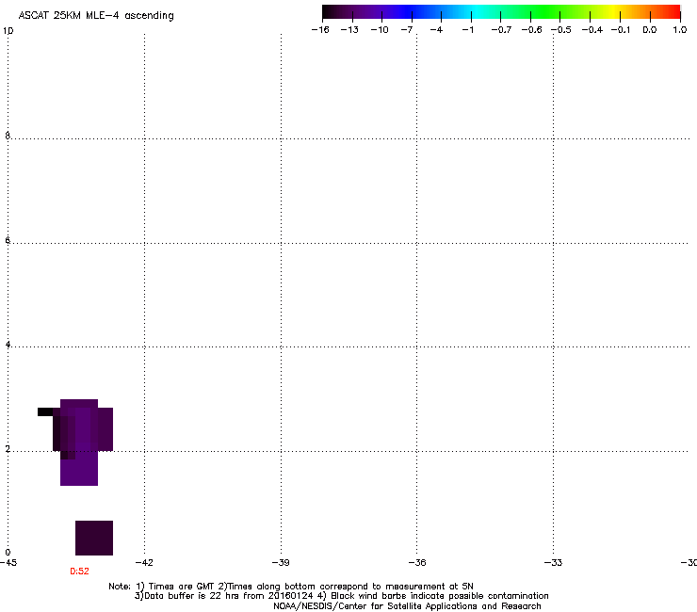Click the 'Data buffer is 22 hrs' note line

point(341,596)
